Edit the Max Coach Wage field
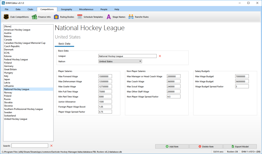Image resolution: width=262 pixels, height=154 pixels. tap(174, 81)
